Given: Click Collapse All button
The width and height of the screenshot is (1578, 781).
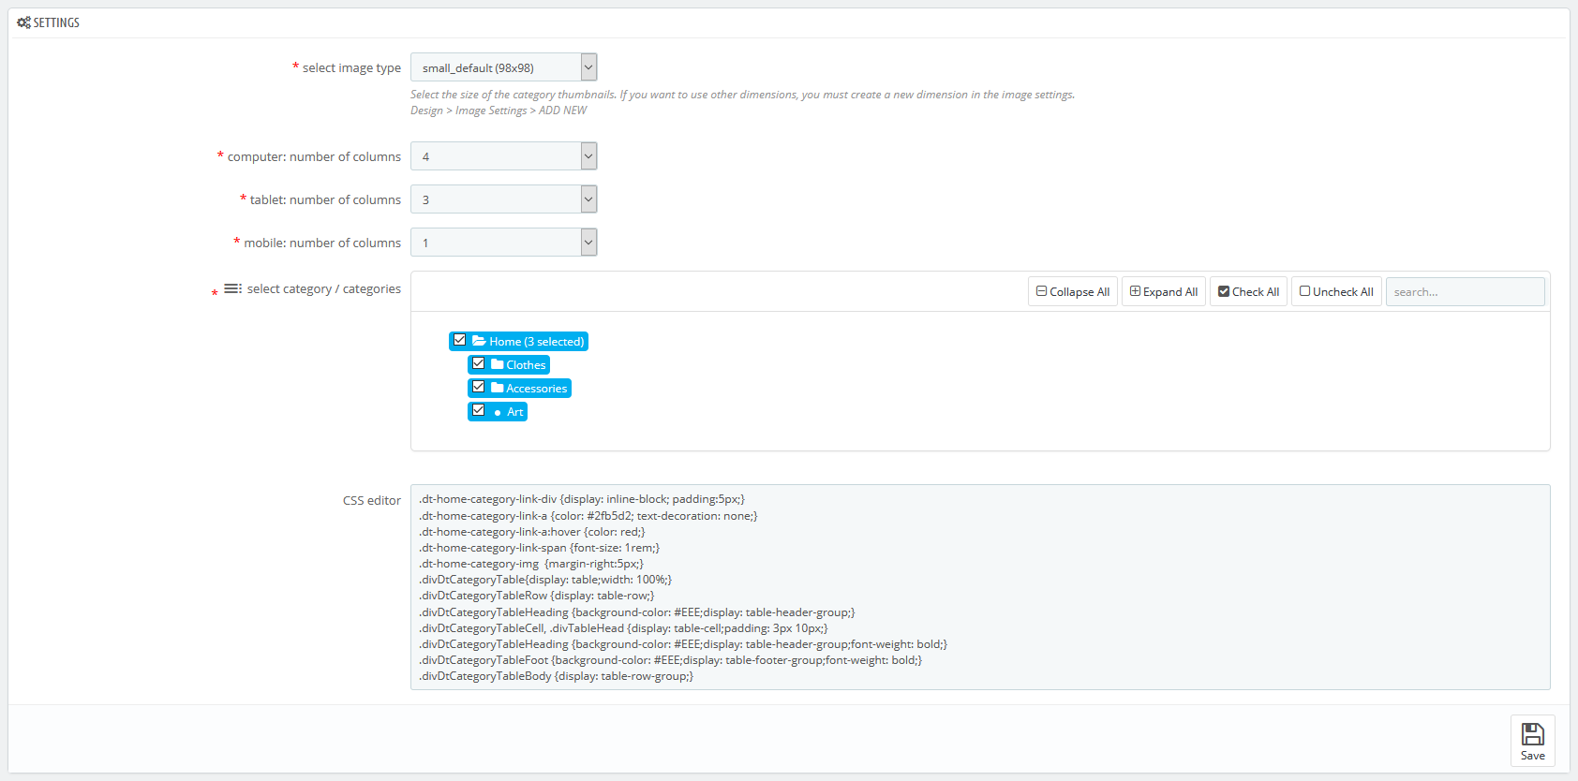Looking at the screenshot, I should click(1073, 291).
